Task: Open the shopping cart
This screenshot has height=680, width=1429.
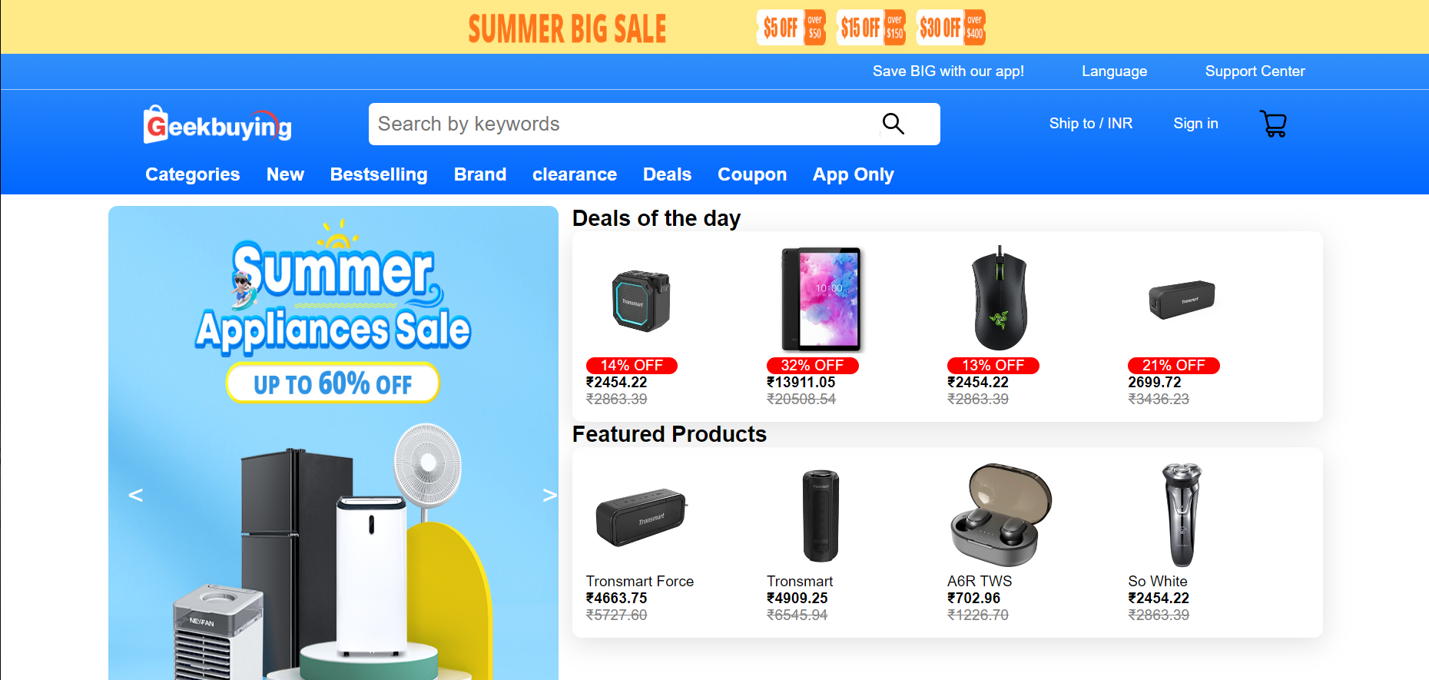Action: (1273, 124)
